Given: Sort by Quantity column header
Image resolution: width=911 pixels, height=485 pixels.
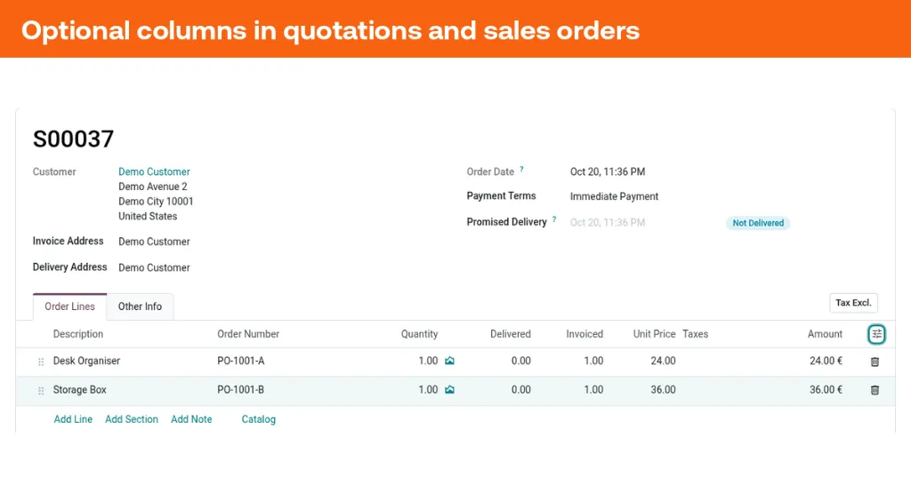Looking at the screenshot, I should (x=419, y=334).
